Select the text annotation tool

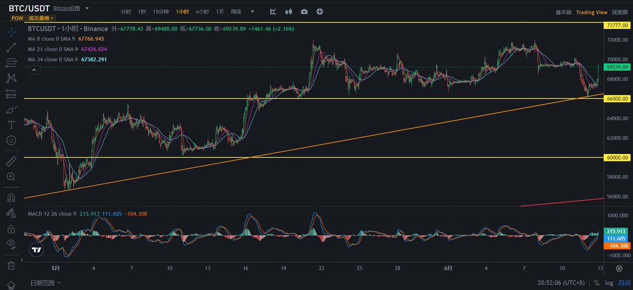click(x=11, y=125)
